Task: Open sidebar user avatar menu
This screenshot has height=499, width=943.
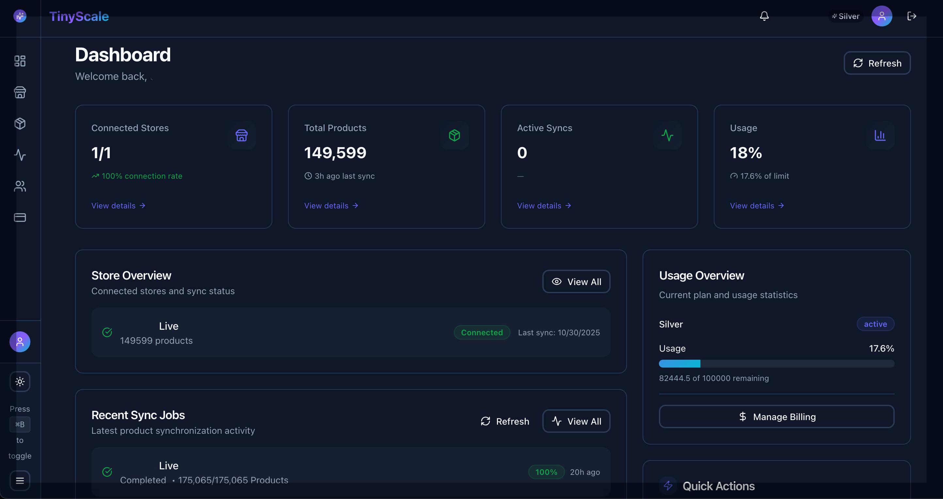Action: click(x=20, y=342)
